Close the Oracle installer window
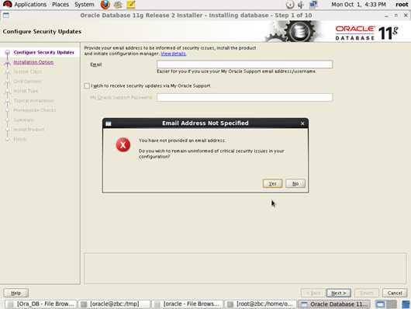The width and height of the screenshot is (411, 309). point(406,16)
